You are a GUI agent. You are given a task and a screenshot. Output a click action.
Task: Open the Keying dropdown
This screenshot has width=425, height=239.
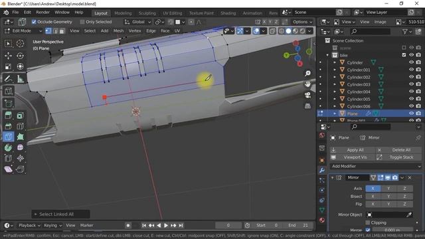pyautogui.click(x=52, y=226)
